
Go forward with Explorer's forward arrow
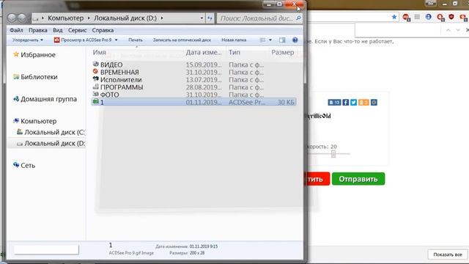[21, 18]
